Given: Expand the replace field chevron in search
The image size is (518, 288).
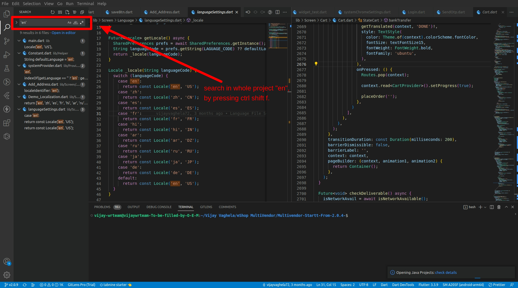Looking at the screenshot, I should pos(16,22).
